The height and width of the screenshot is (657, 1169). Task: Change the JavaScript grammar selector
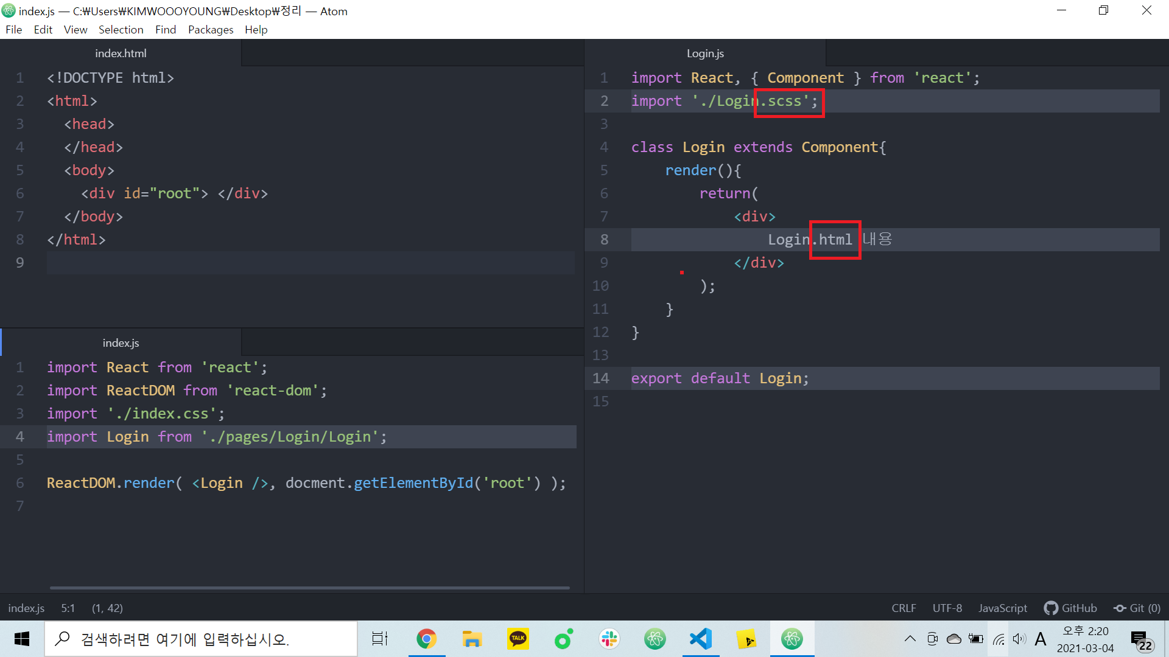coord(1002,608)
